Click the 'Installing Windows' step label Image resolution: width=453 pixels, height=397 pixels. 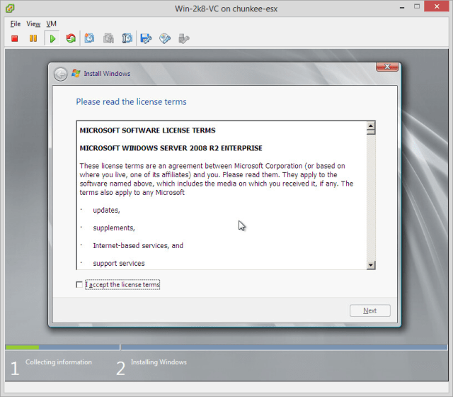point(159,362)
